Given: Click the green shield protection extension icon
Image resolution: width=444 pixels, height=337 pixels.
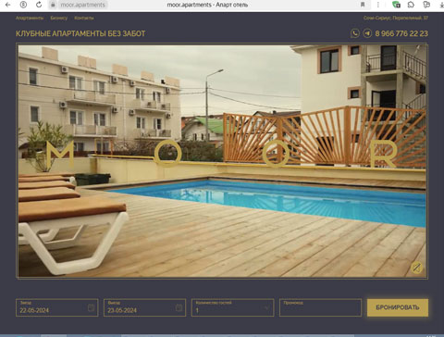Looking at the screenshot, I should (x=396, y=5).
